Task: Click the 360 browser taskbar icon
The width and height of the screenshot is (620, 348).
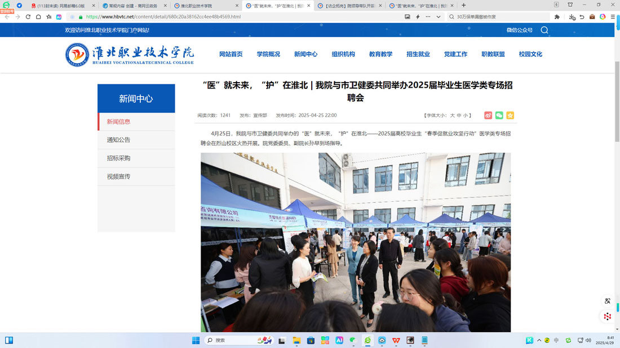Action: (367, 340)
